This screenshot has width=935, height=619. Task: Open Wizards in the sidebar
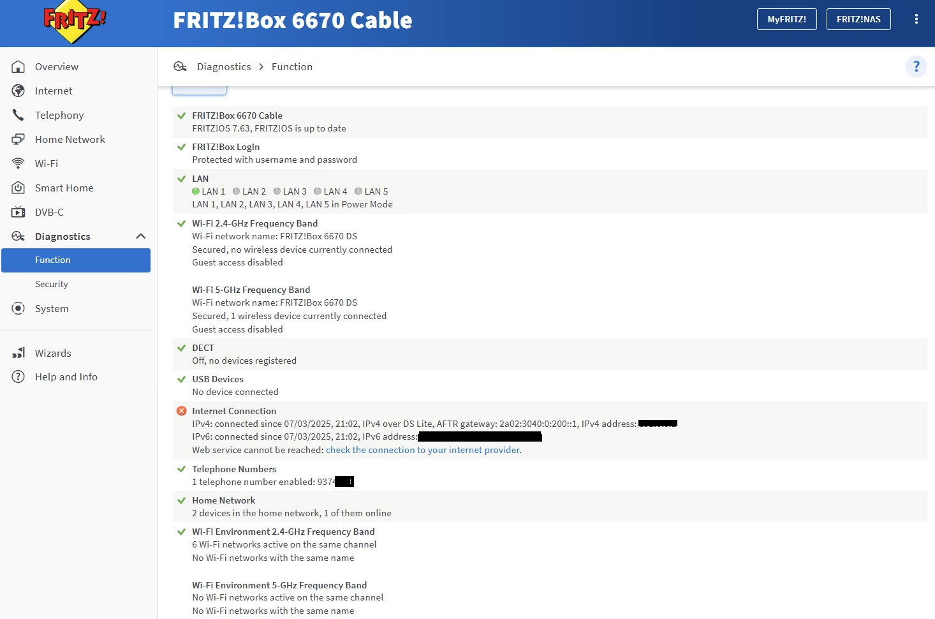tap(53, 353)
